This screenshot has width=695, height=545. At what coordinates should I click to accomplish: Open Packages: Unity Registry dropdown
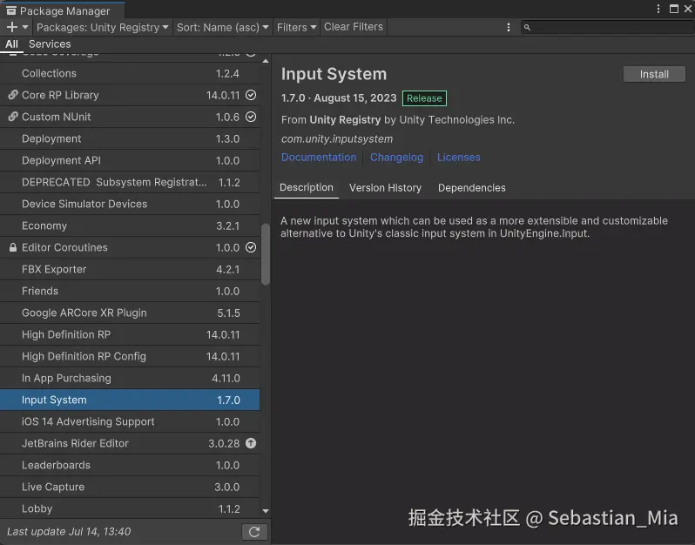[103, 28]
